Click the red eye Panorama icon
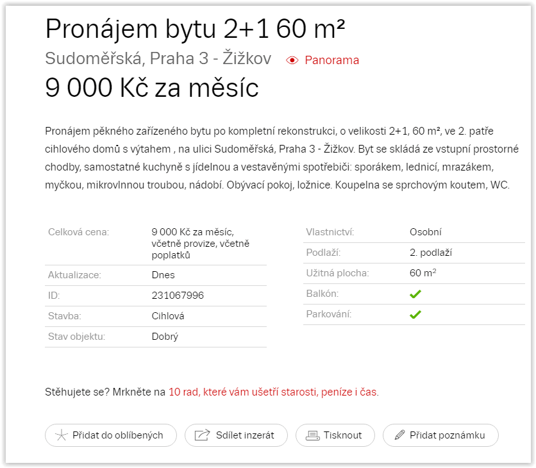Image resolution: width=536 pixels, height=468 pixels. [292, 60]
